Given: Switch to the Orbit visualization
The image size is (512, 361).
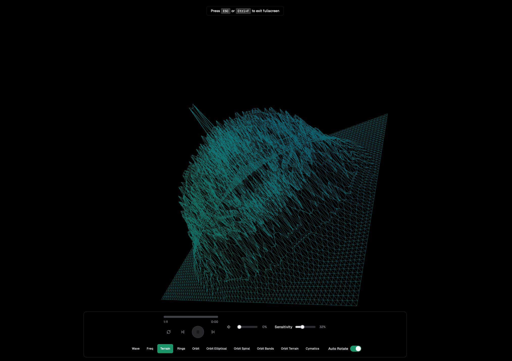Looking at the screenshot, I should point(196,349).
